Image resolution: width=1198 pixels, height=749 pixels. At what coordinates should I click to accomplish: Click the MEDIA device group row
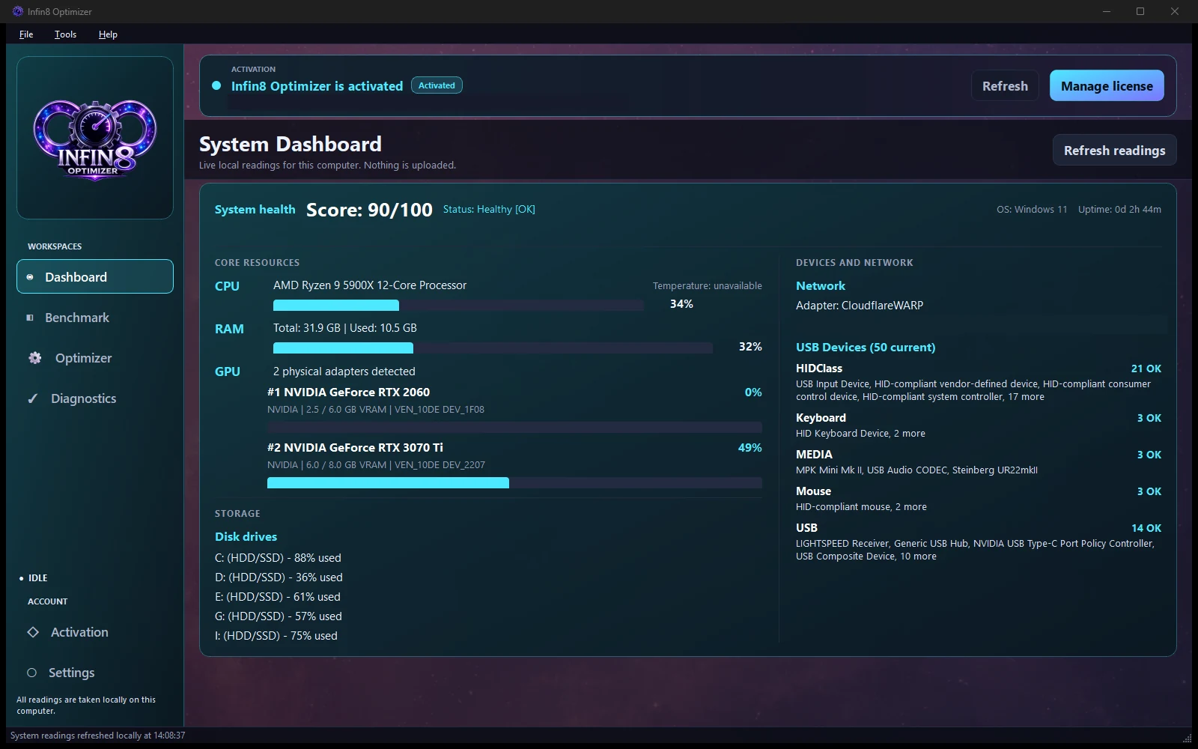coord(979,462)
